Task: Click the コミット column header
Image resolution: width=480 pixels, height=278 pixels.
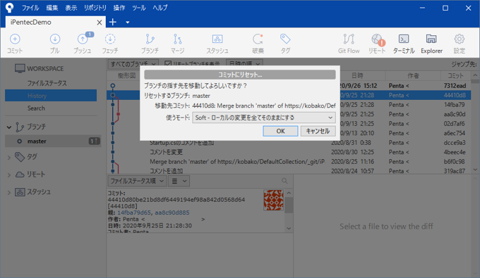Action: pos(455,76)
